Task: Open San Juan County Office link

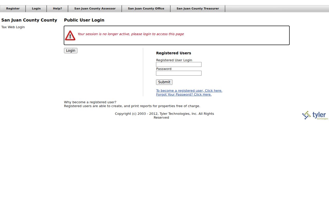Action: [x=146, y=9]
